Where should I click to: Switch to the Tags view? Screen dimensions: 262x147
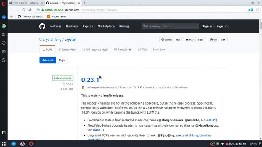point(62,60)
